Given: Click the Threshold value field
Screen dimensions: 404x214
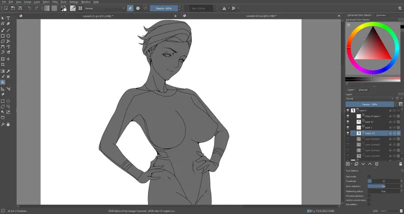Looking at the screenshot, I should 384,181.
